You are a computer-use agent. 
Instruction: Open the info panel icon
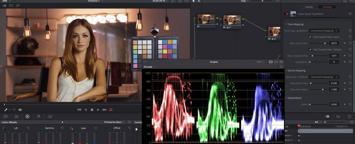pos(349,117)
